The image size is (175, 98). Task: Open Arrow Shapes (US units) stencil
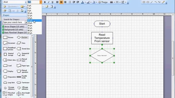click(14, 27)
